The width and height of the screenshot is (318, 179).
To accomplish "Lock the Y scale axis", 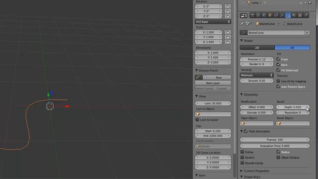I will 228,37.
